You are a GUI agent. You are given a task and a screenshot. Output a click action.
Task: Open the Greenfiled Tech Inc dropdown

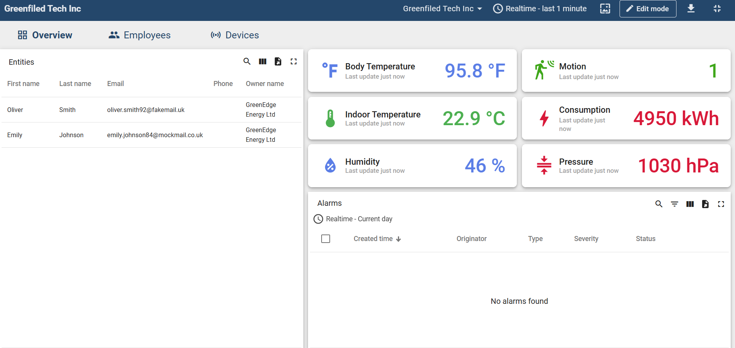[442, 9]
